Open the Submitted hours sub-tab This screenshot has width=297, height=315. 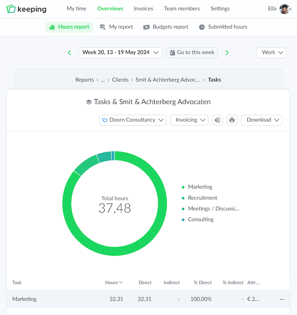pyautogui.click(x=223, y=27)
